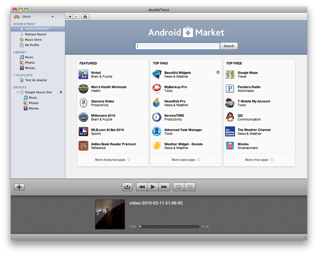
Task: Click the Android Market search text field
Action: (178, 46)
